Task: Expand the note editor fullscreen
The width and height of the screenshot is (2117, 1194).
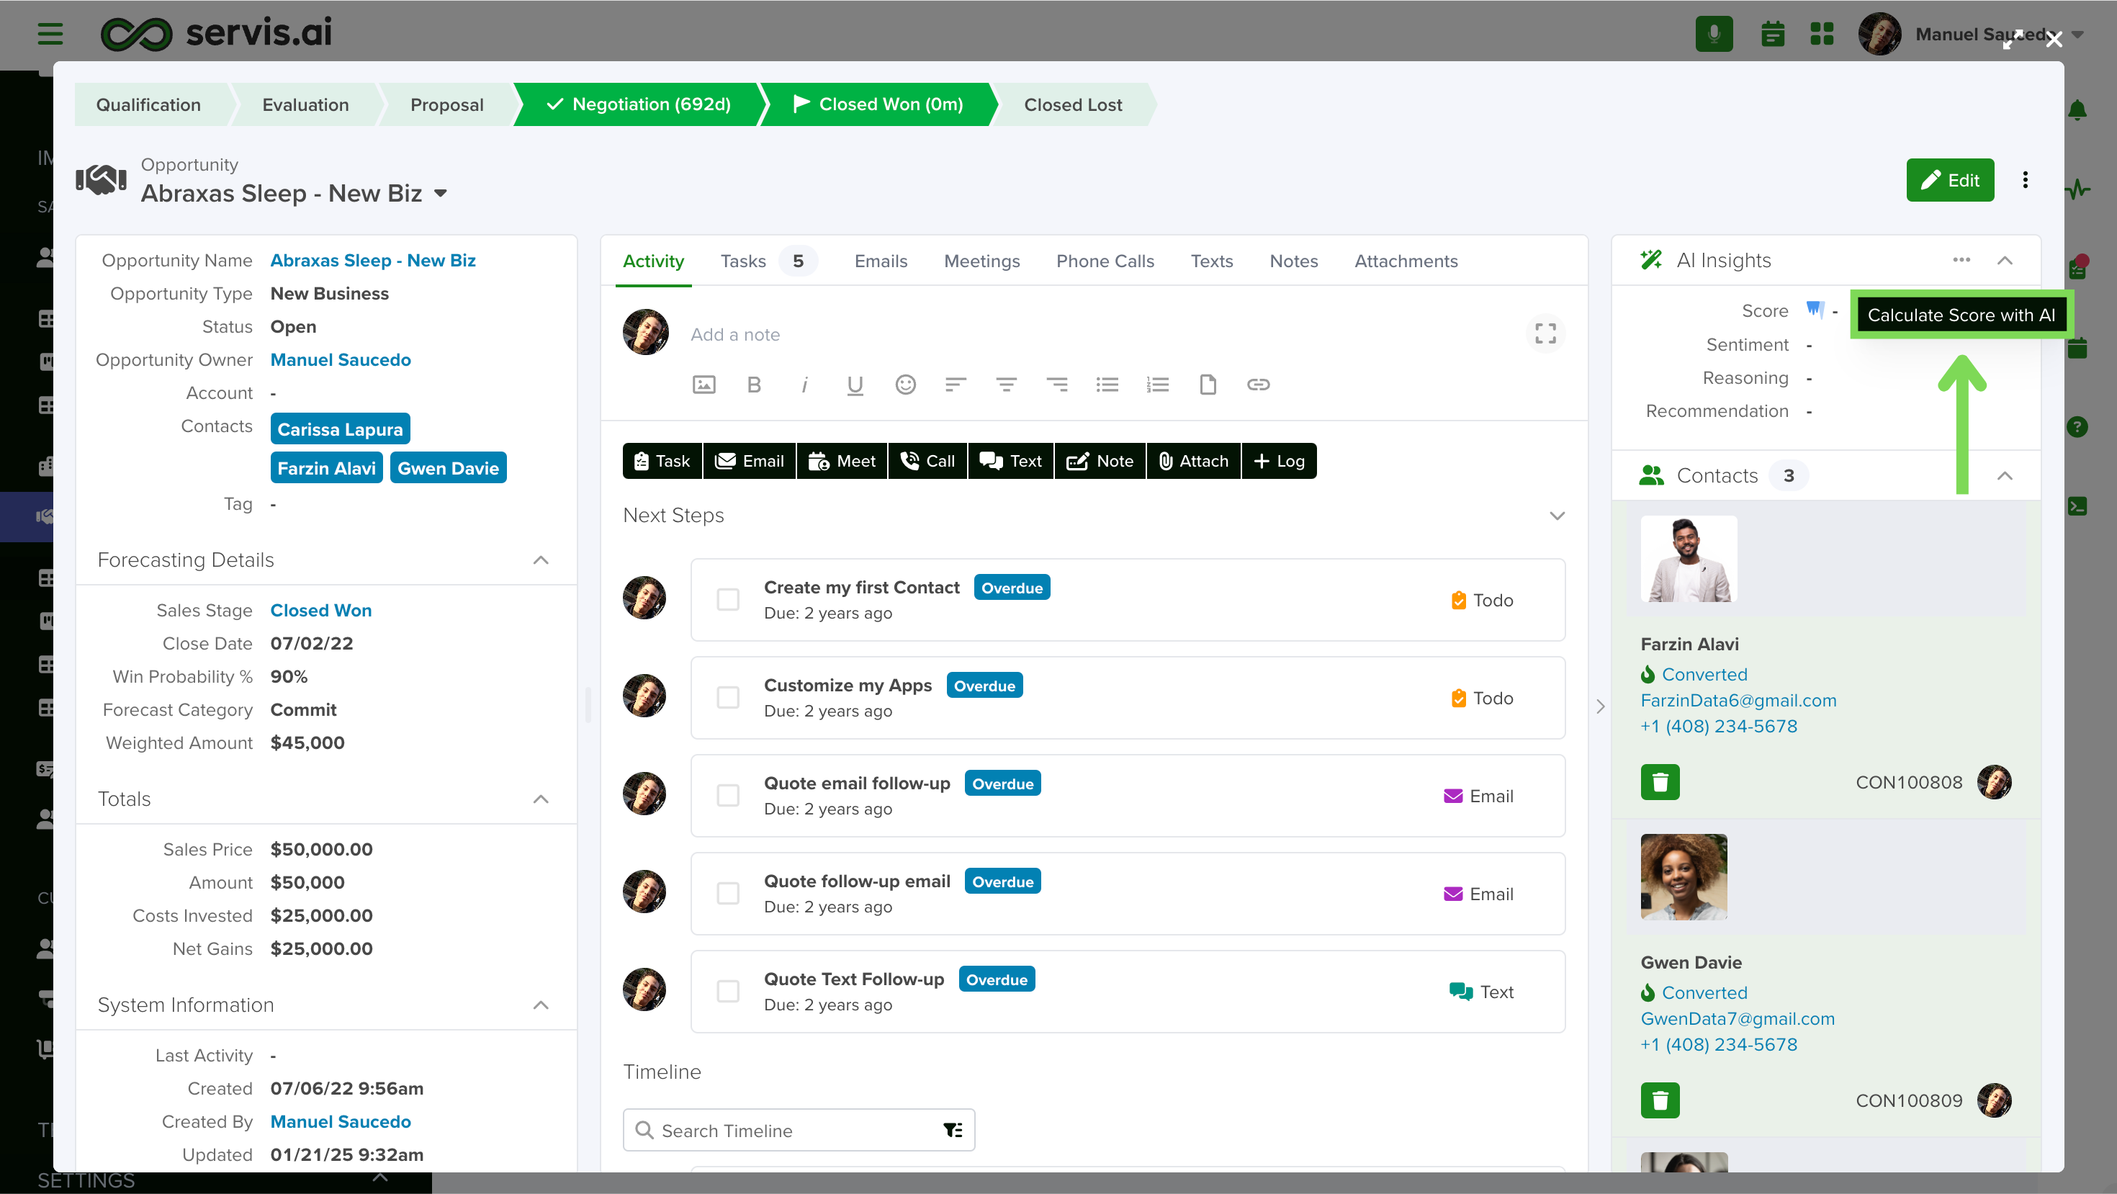Action: click(1545, 333)
